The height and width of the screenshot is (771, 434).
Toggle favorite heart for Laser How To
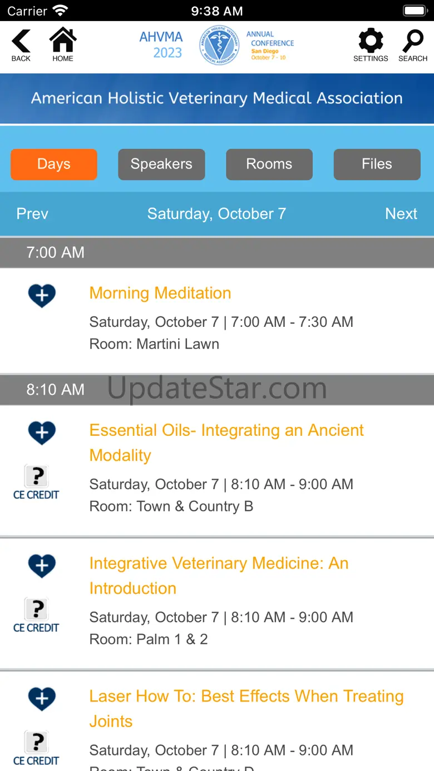click(x=42, y=699)
